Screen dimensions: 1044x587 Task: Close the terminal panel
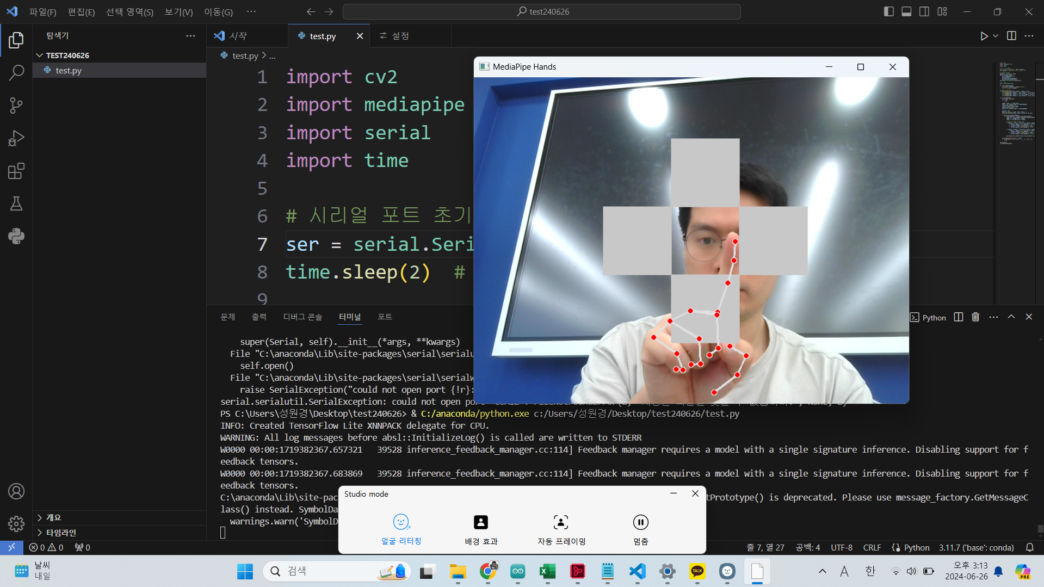(x=1029, y=317)
